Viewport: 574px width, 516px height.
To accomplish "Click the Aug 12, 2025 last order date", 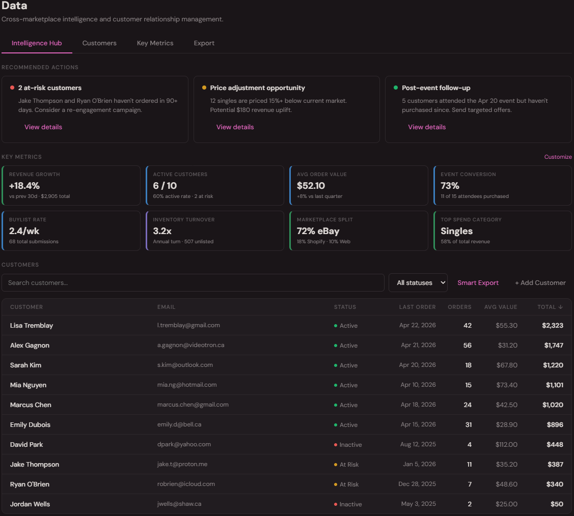I will (418, 444).
